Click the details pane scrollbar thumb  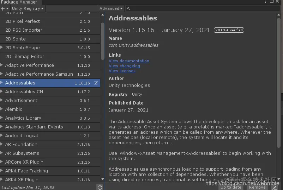tap(279, 83)
